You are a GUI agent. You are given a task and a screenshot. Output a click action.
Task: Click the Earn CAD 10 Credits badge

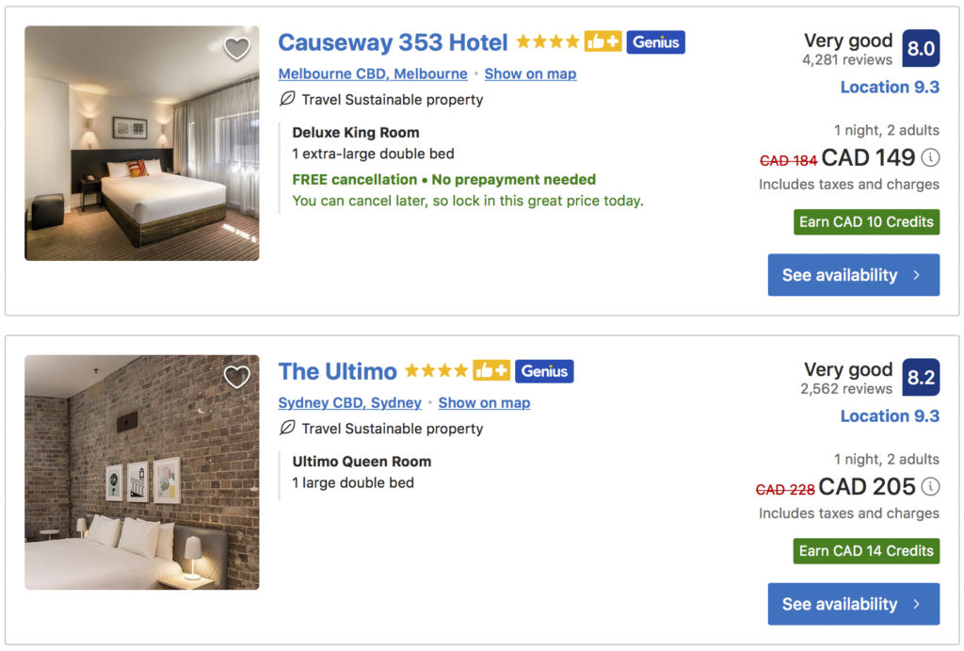pyautogui.click(x=865, y=221)
